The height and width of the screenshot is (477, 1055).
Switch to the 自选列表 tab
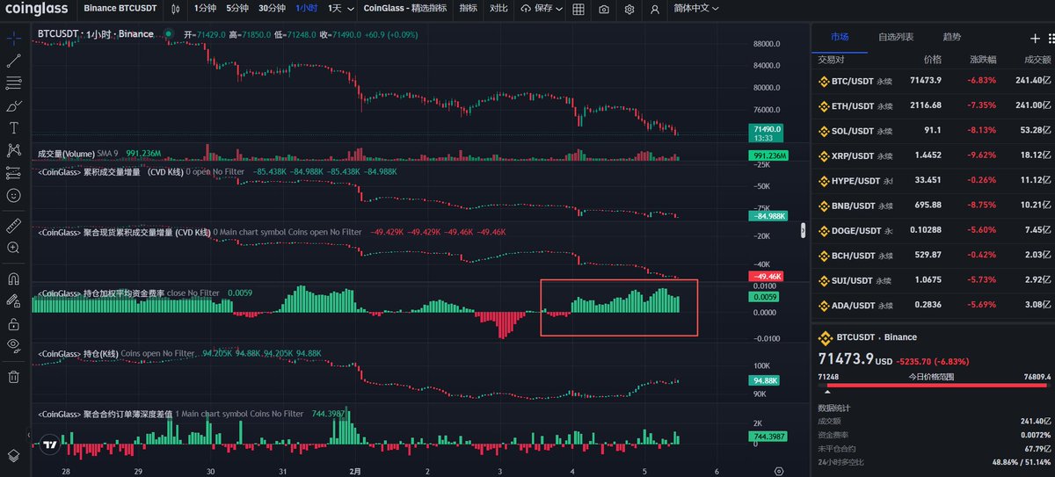[896, 37]
